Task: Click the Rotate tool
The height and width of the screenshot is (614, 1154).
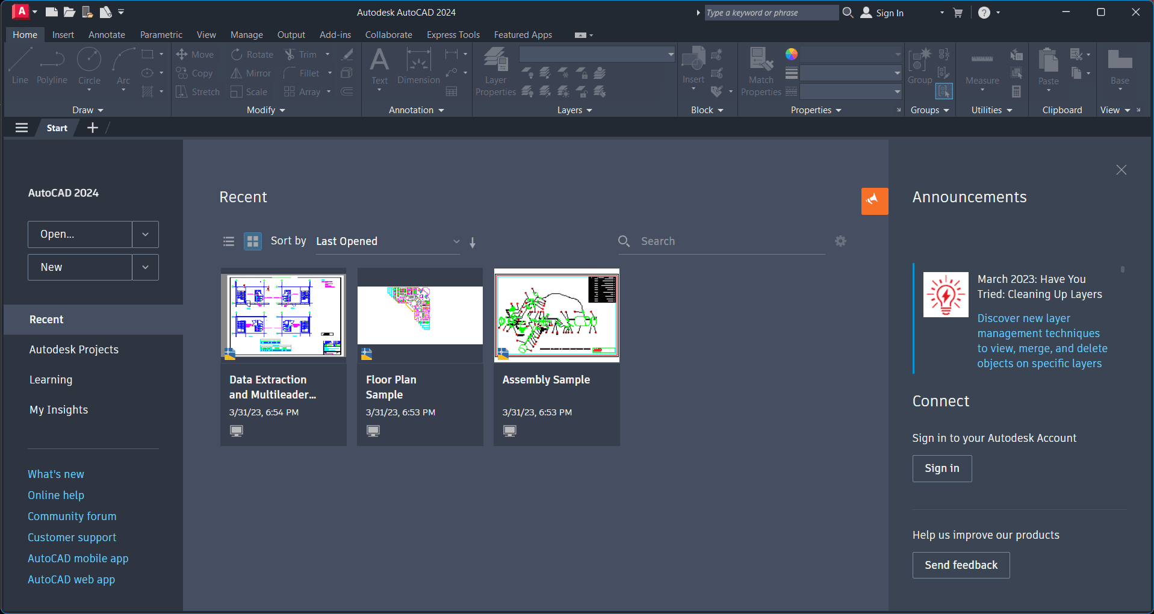Action: click(x=252, y=55)
